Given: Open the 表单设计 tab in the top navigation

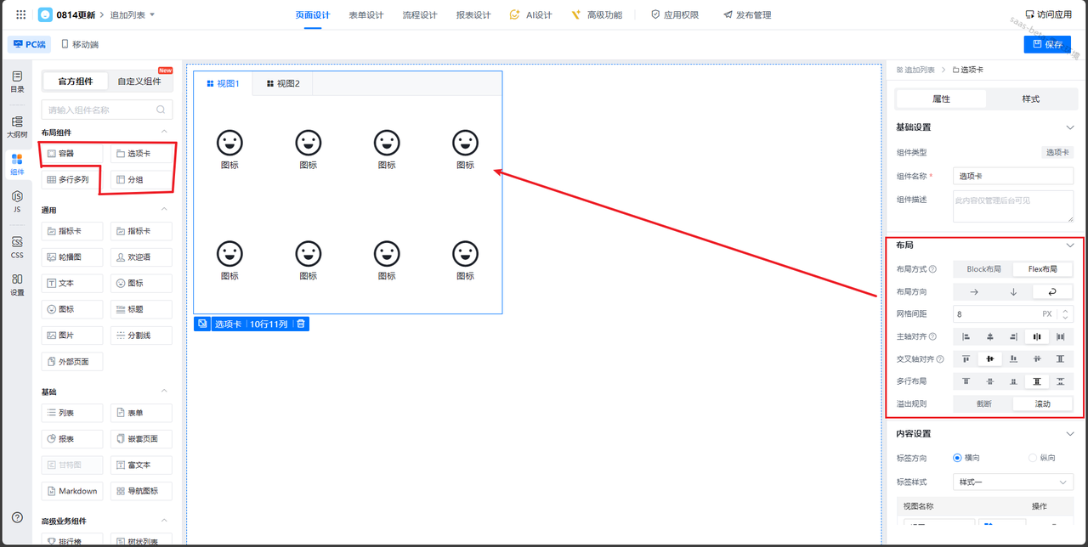Looking at the screenshot, I should [x=365, y=14].
